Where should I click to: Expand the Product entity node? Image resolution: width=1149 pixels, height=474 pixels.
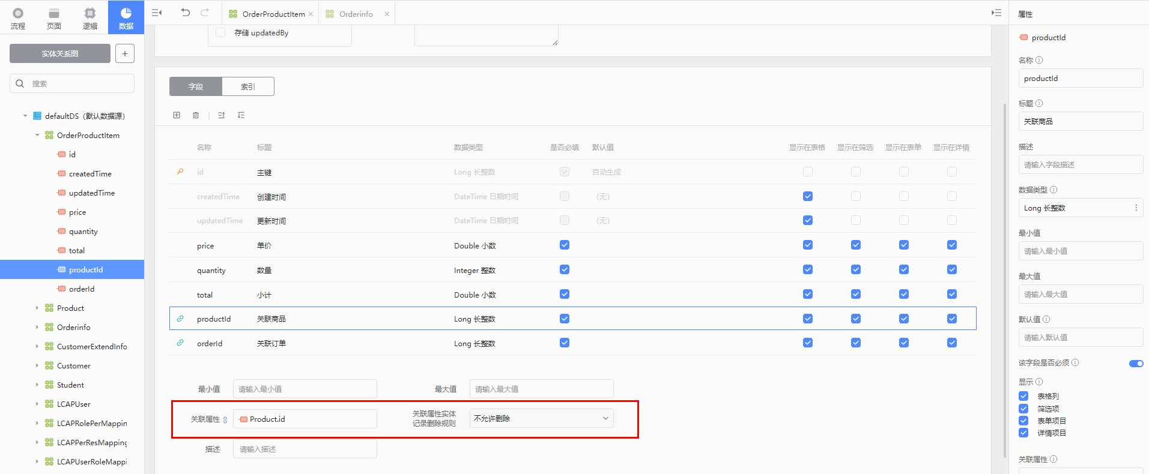[37, 308]
